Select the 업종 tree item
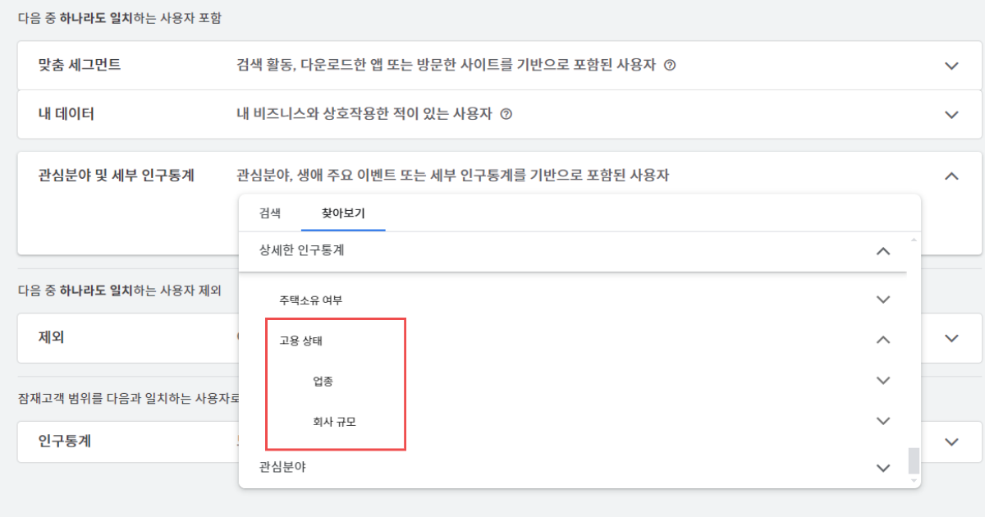 point(323,381)
